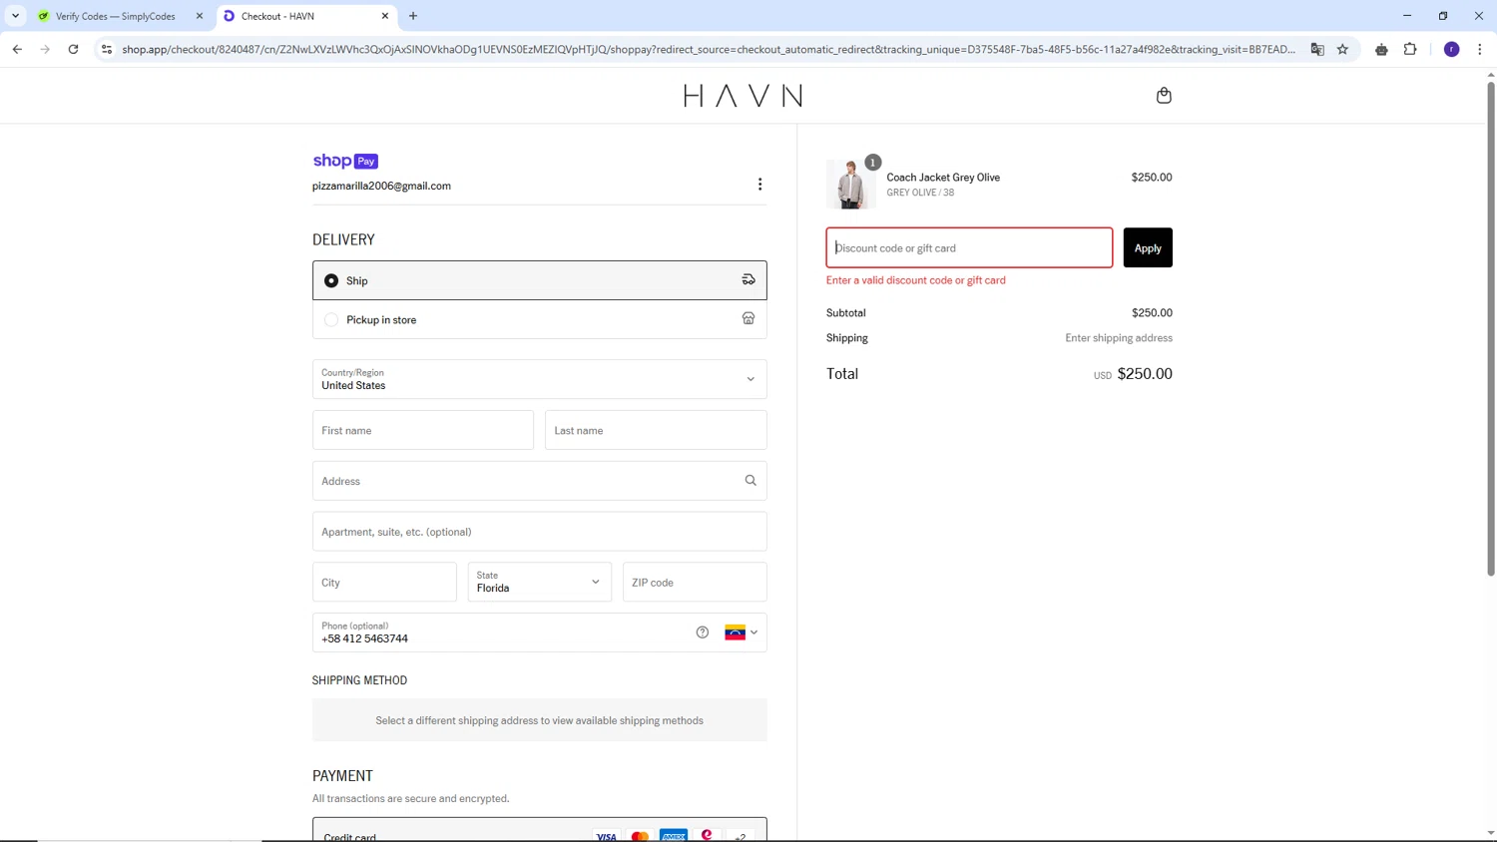Screen dimensions: 1497x842
Task: Open the shopping bag cart icon
Action: pos(1164,96)
